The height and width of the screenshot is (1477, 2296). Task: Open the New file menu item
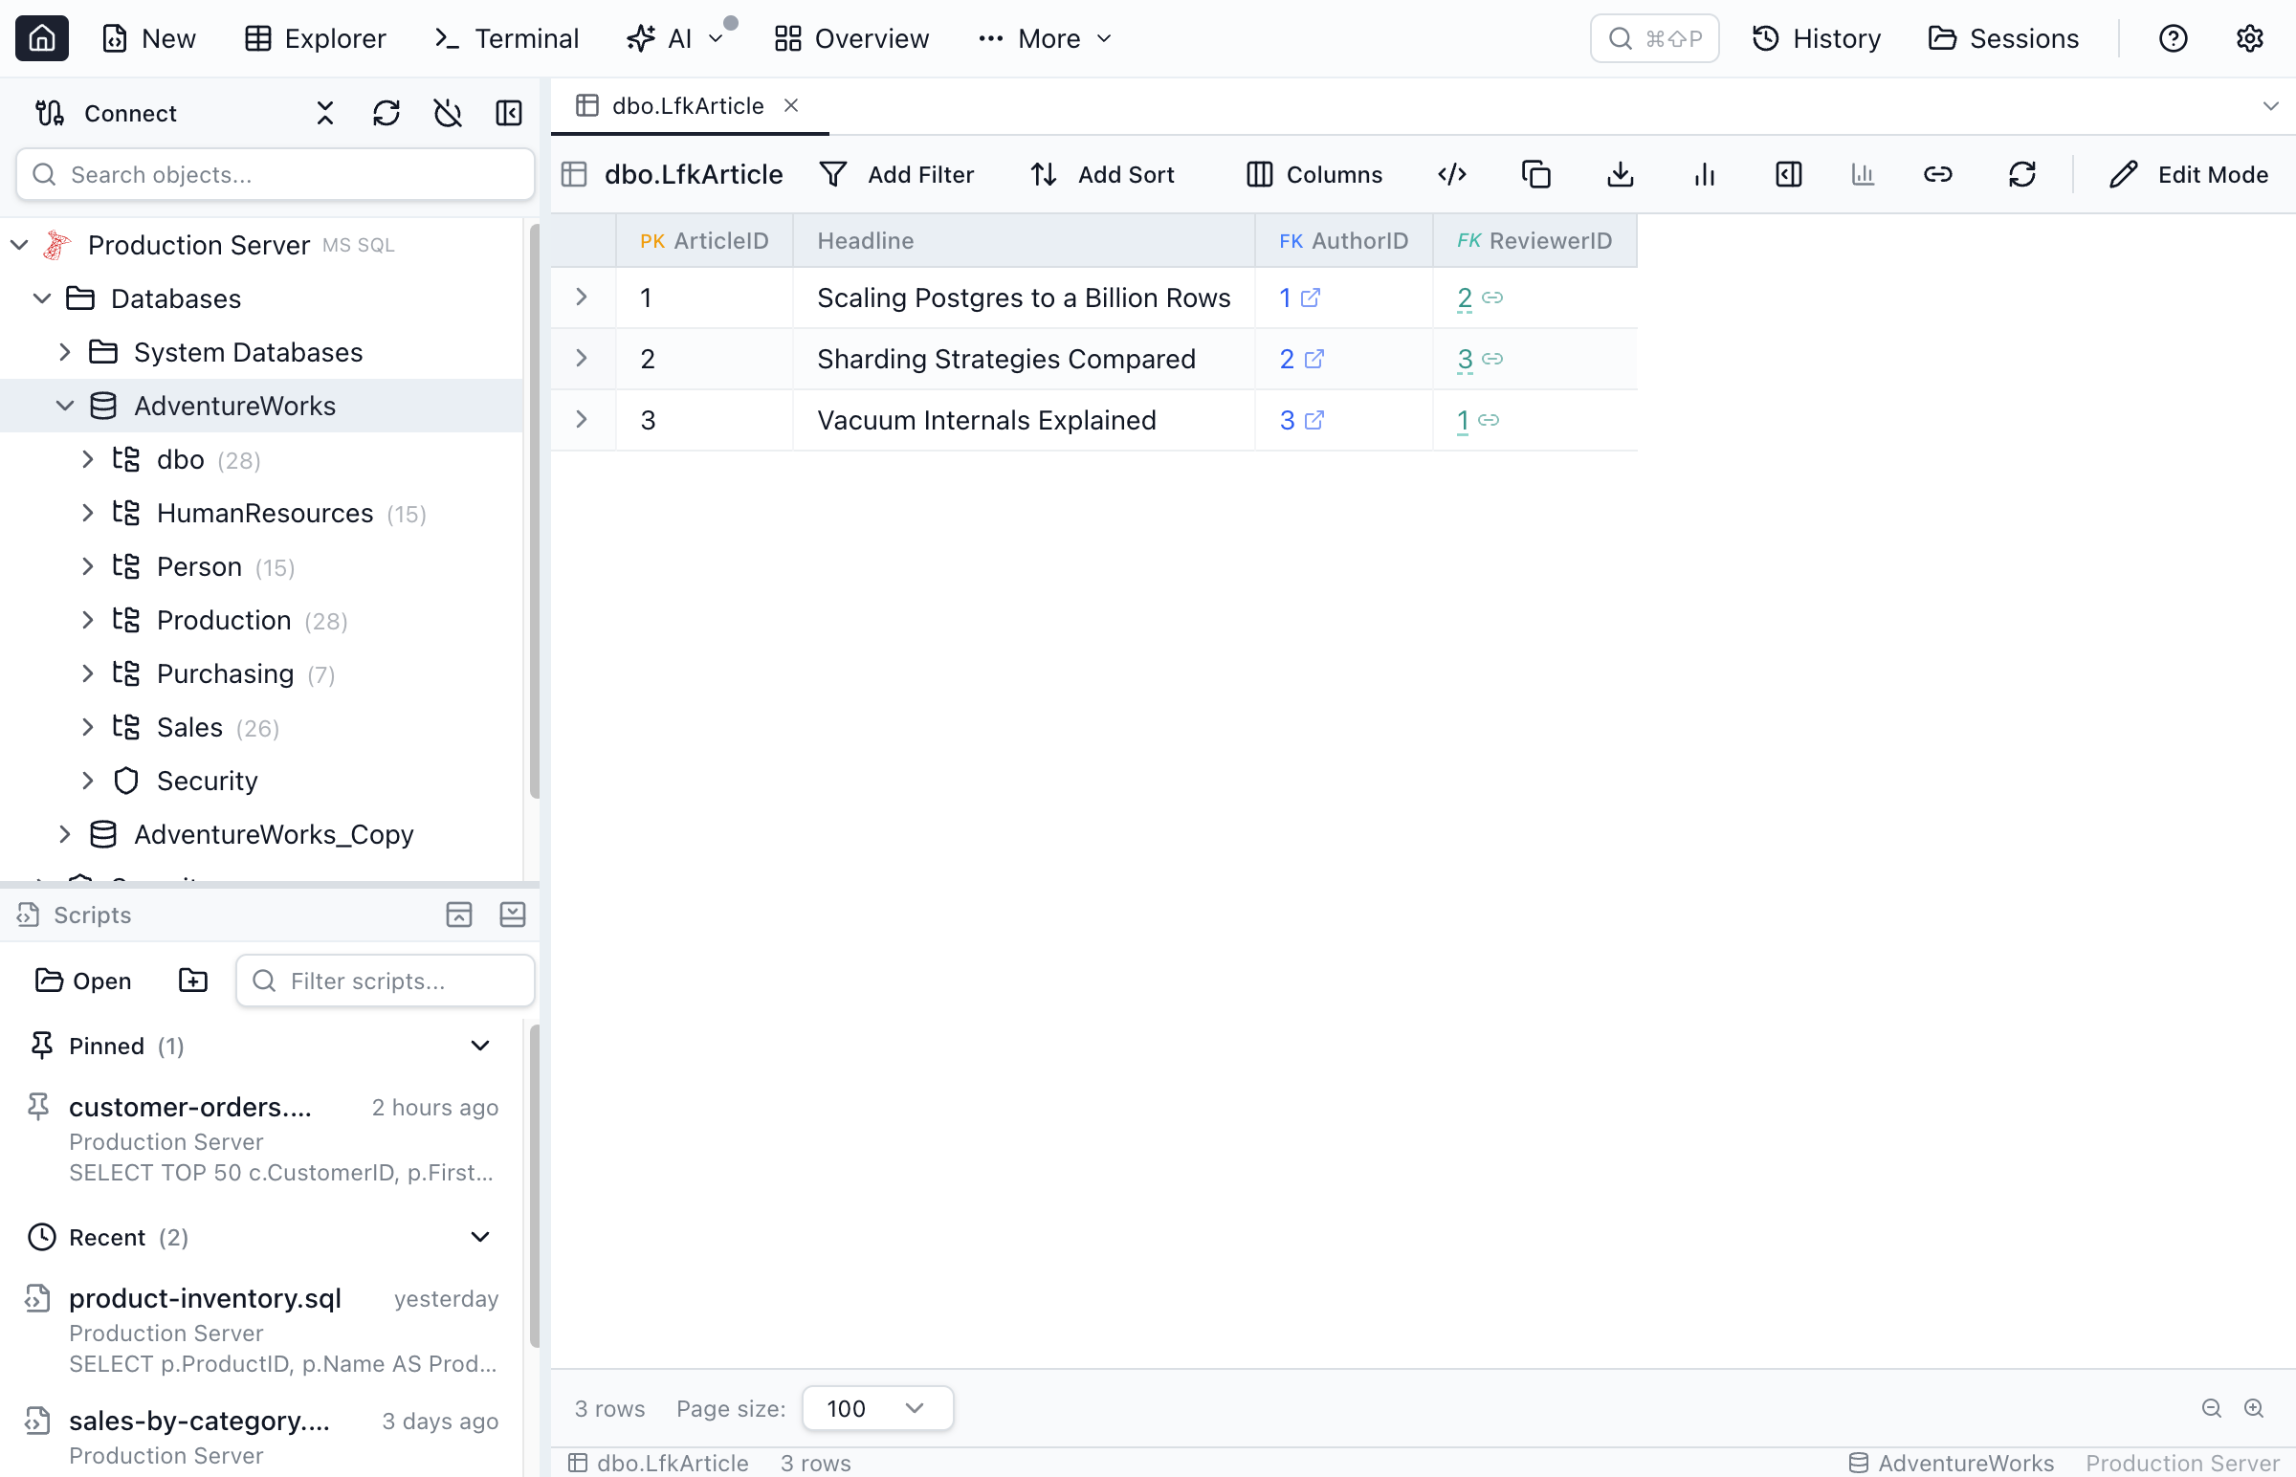point(148,38)
